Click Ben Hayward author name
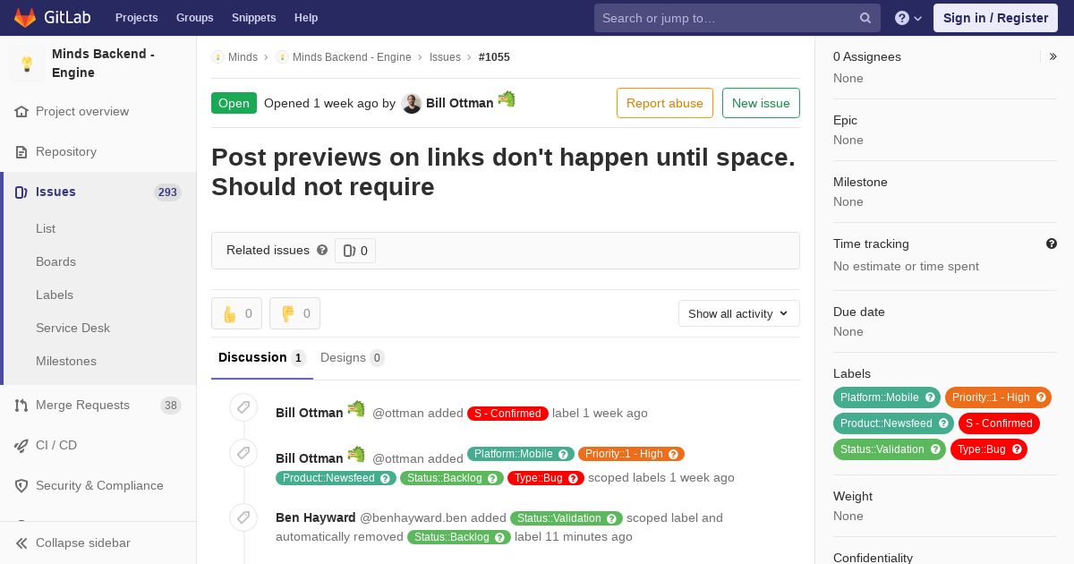Image resolution: width=1074 pixels, height=564 pixels. pyautogui.click(x=316, y=517)
